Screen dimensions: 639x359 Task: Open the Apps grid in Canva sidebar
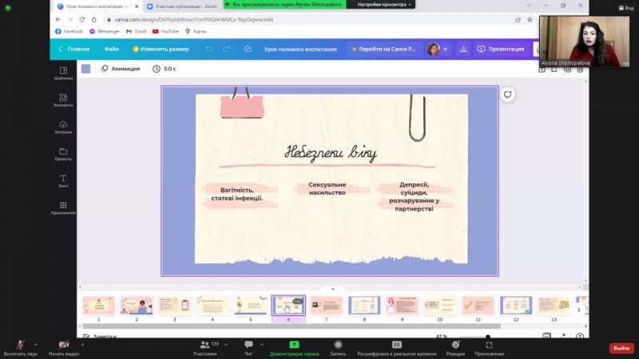click(x=63, y=208)
